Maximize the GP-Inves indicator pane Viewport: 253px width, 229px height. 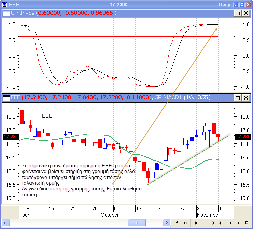point(238,13)
